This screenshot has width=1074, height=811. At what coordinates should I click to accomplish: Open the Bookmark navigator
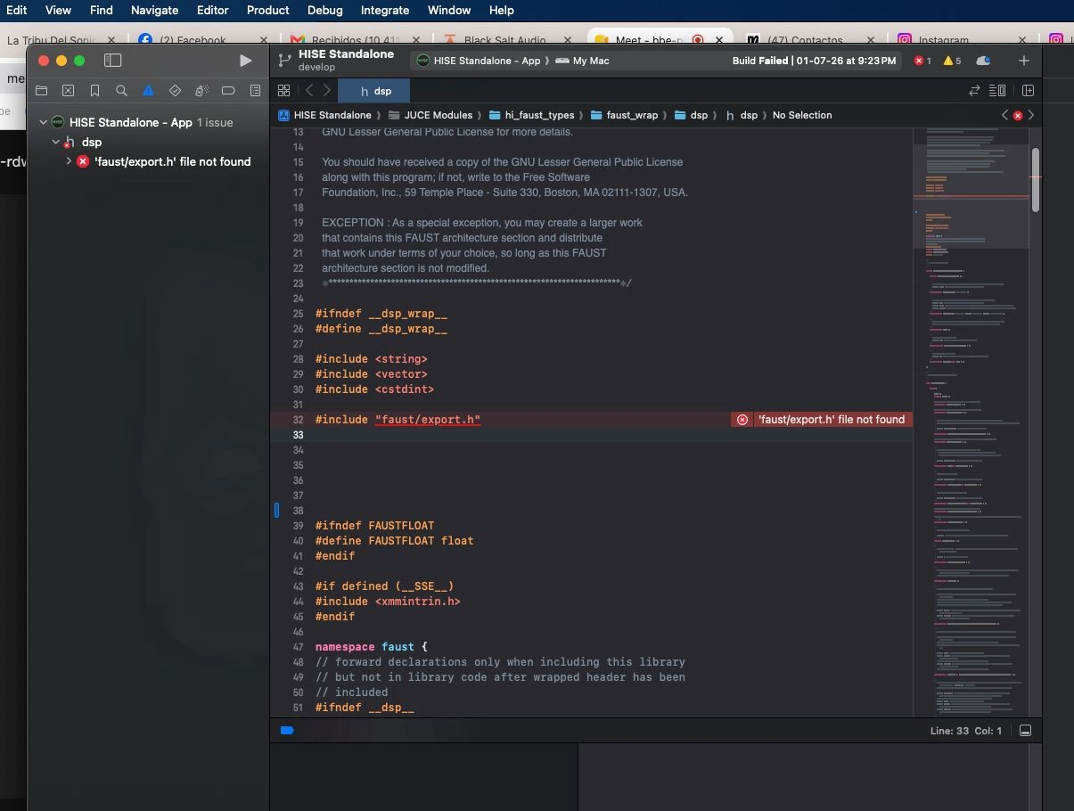tap(94, 91)
